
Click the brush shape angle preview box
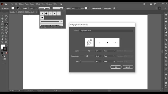[x=89, y=42]
